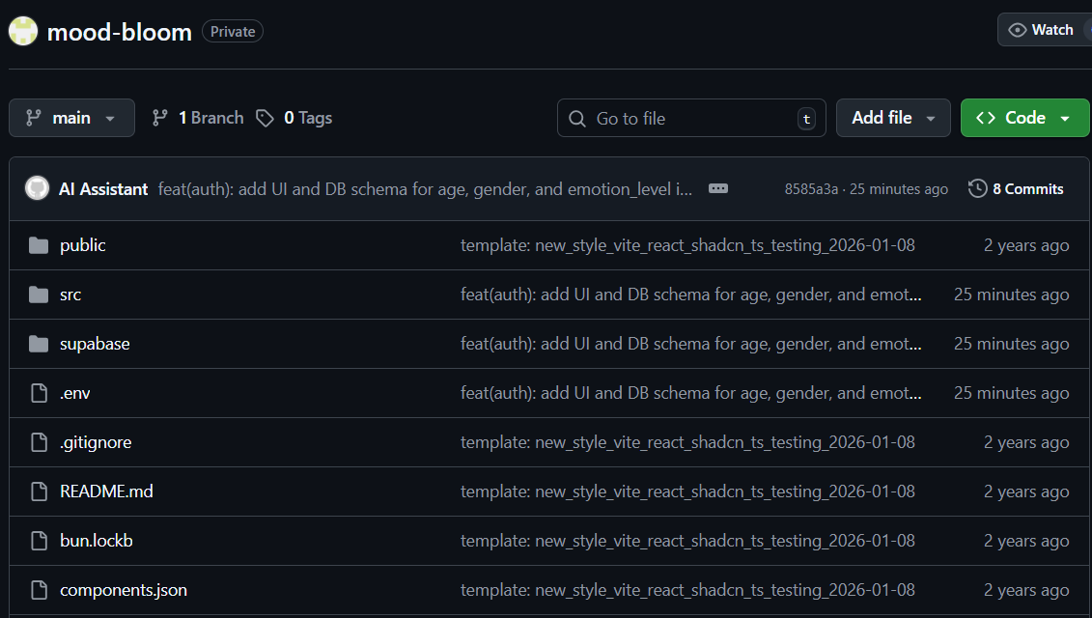
Task: Focus the Go to file search field
Action: 691,118
